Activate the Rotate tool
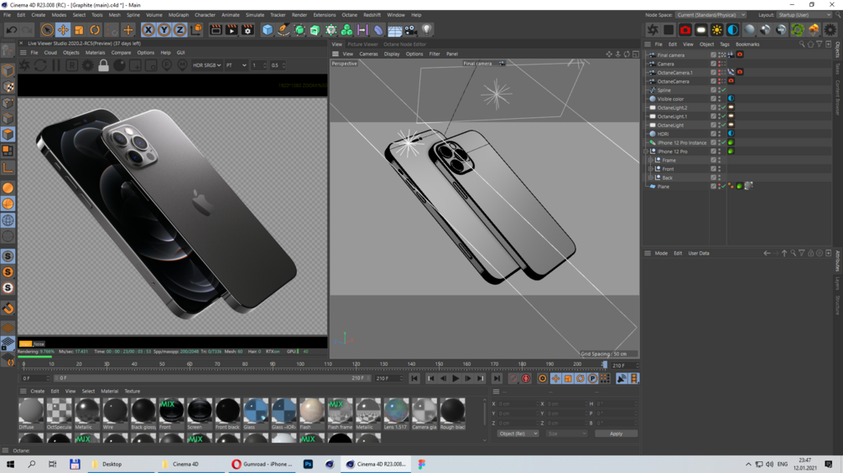The image size is (843, 473). point(95,30)
